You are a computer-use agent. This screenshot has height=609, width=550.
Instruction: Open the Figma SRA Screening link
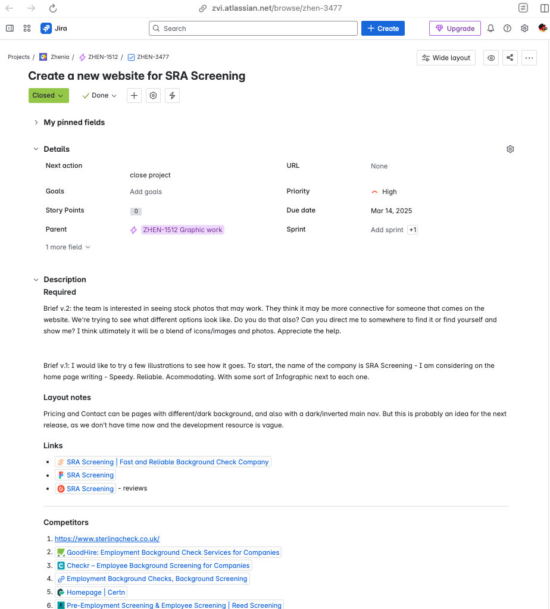tap(86, 476)
